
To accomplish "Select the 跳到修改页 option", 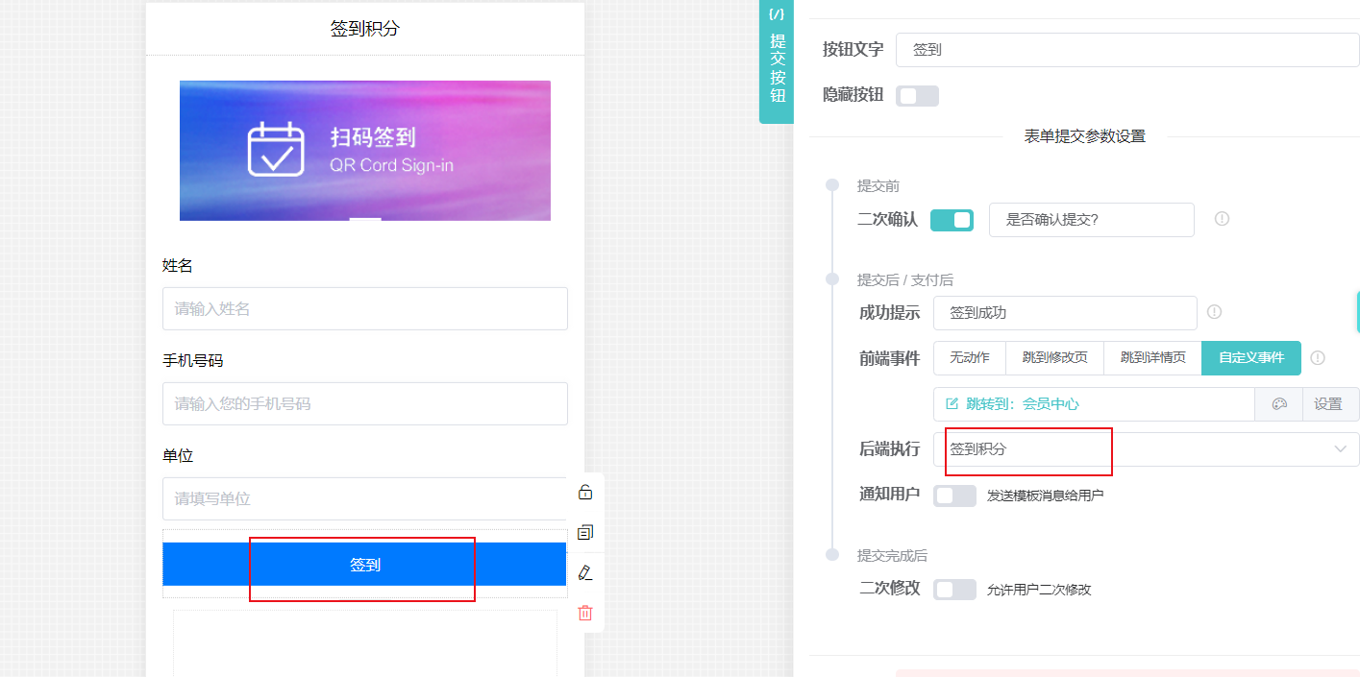I will click(1054, 357).
